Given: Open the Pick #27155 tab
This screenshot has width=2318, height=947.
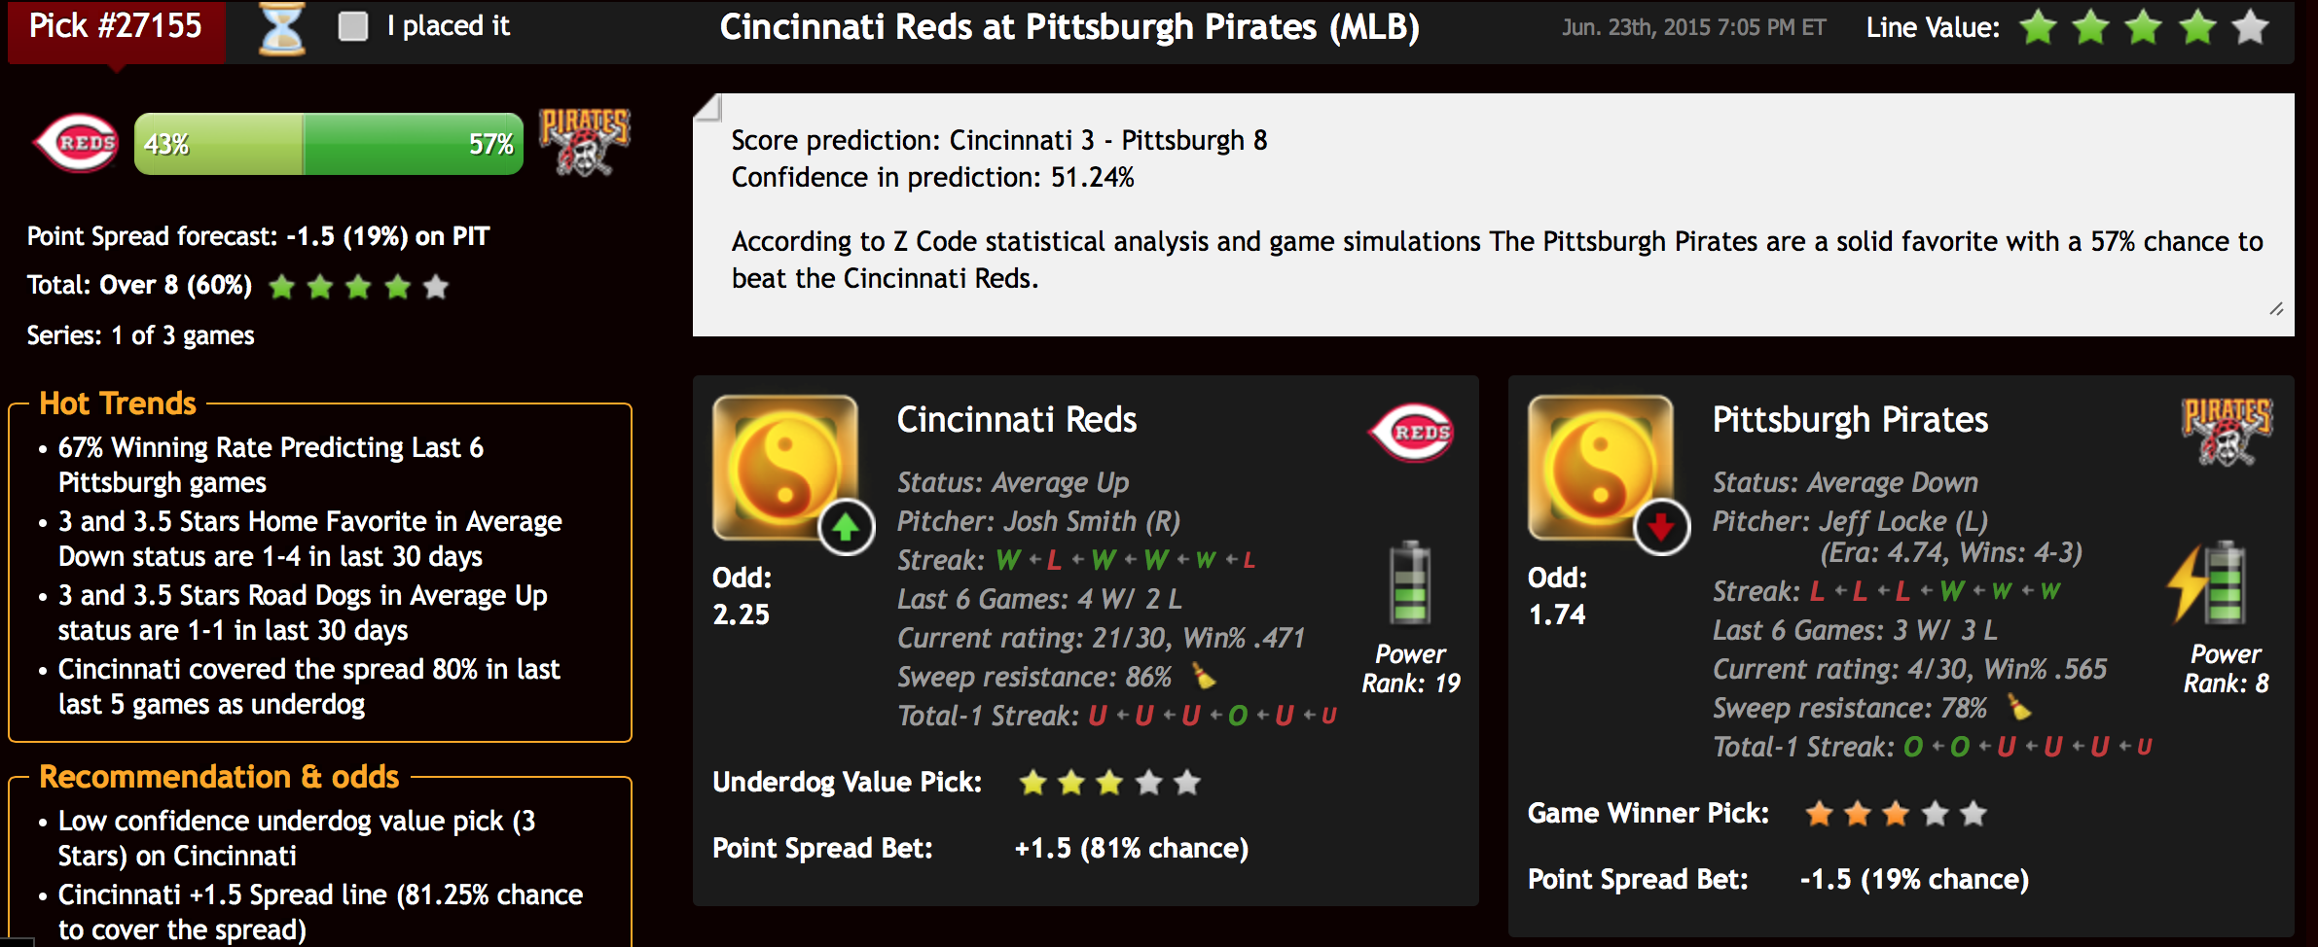Looking at the screenshot, I should (117, 28).
